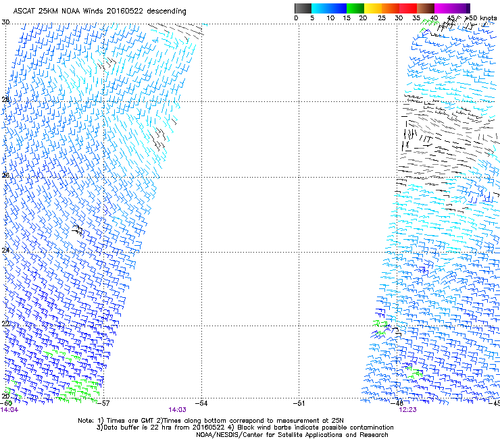Click the legend scale value 10
The height and width of the screenshot is (439, 500).
coord(330,18)
